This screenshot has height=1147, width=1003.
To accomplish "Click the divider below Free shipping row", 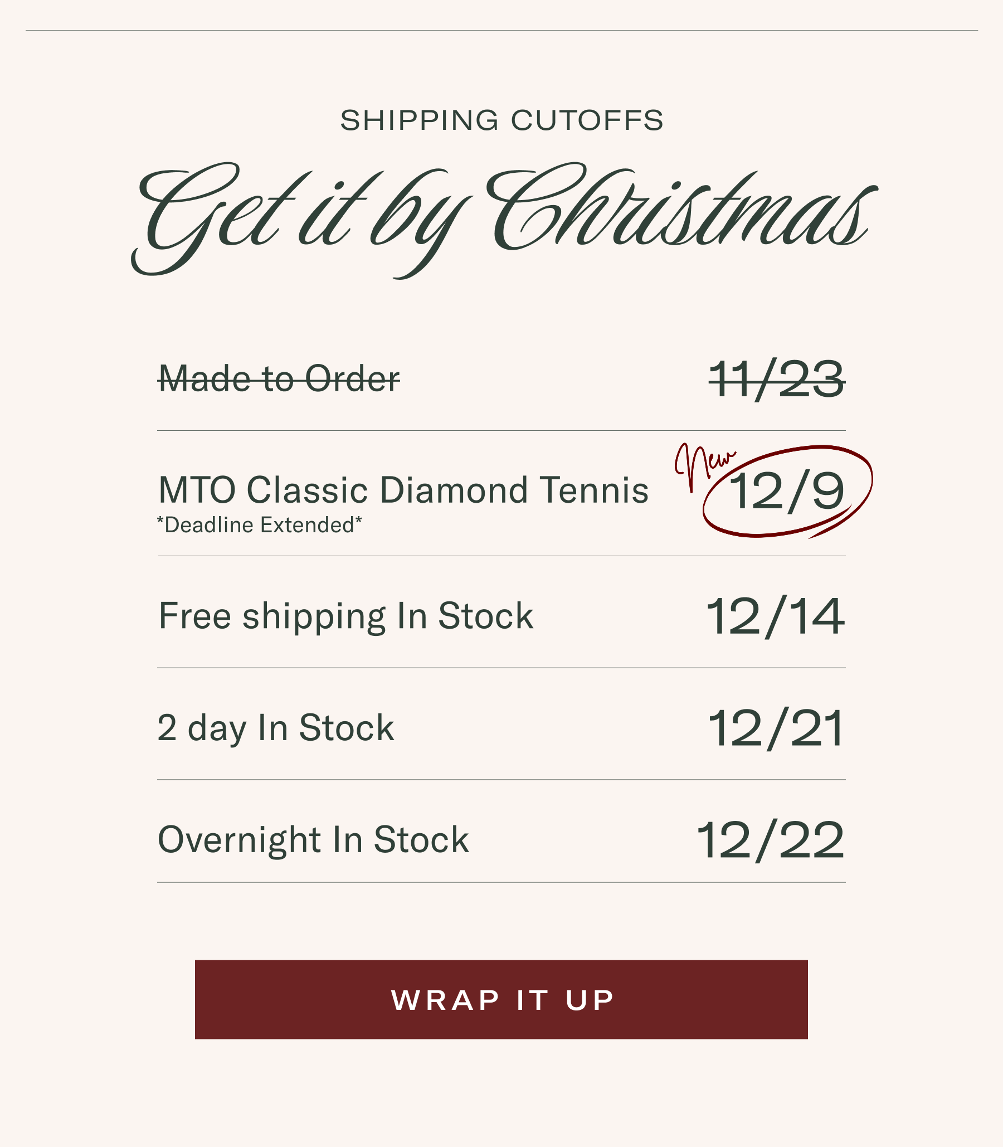I will [501, 668].
